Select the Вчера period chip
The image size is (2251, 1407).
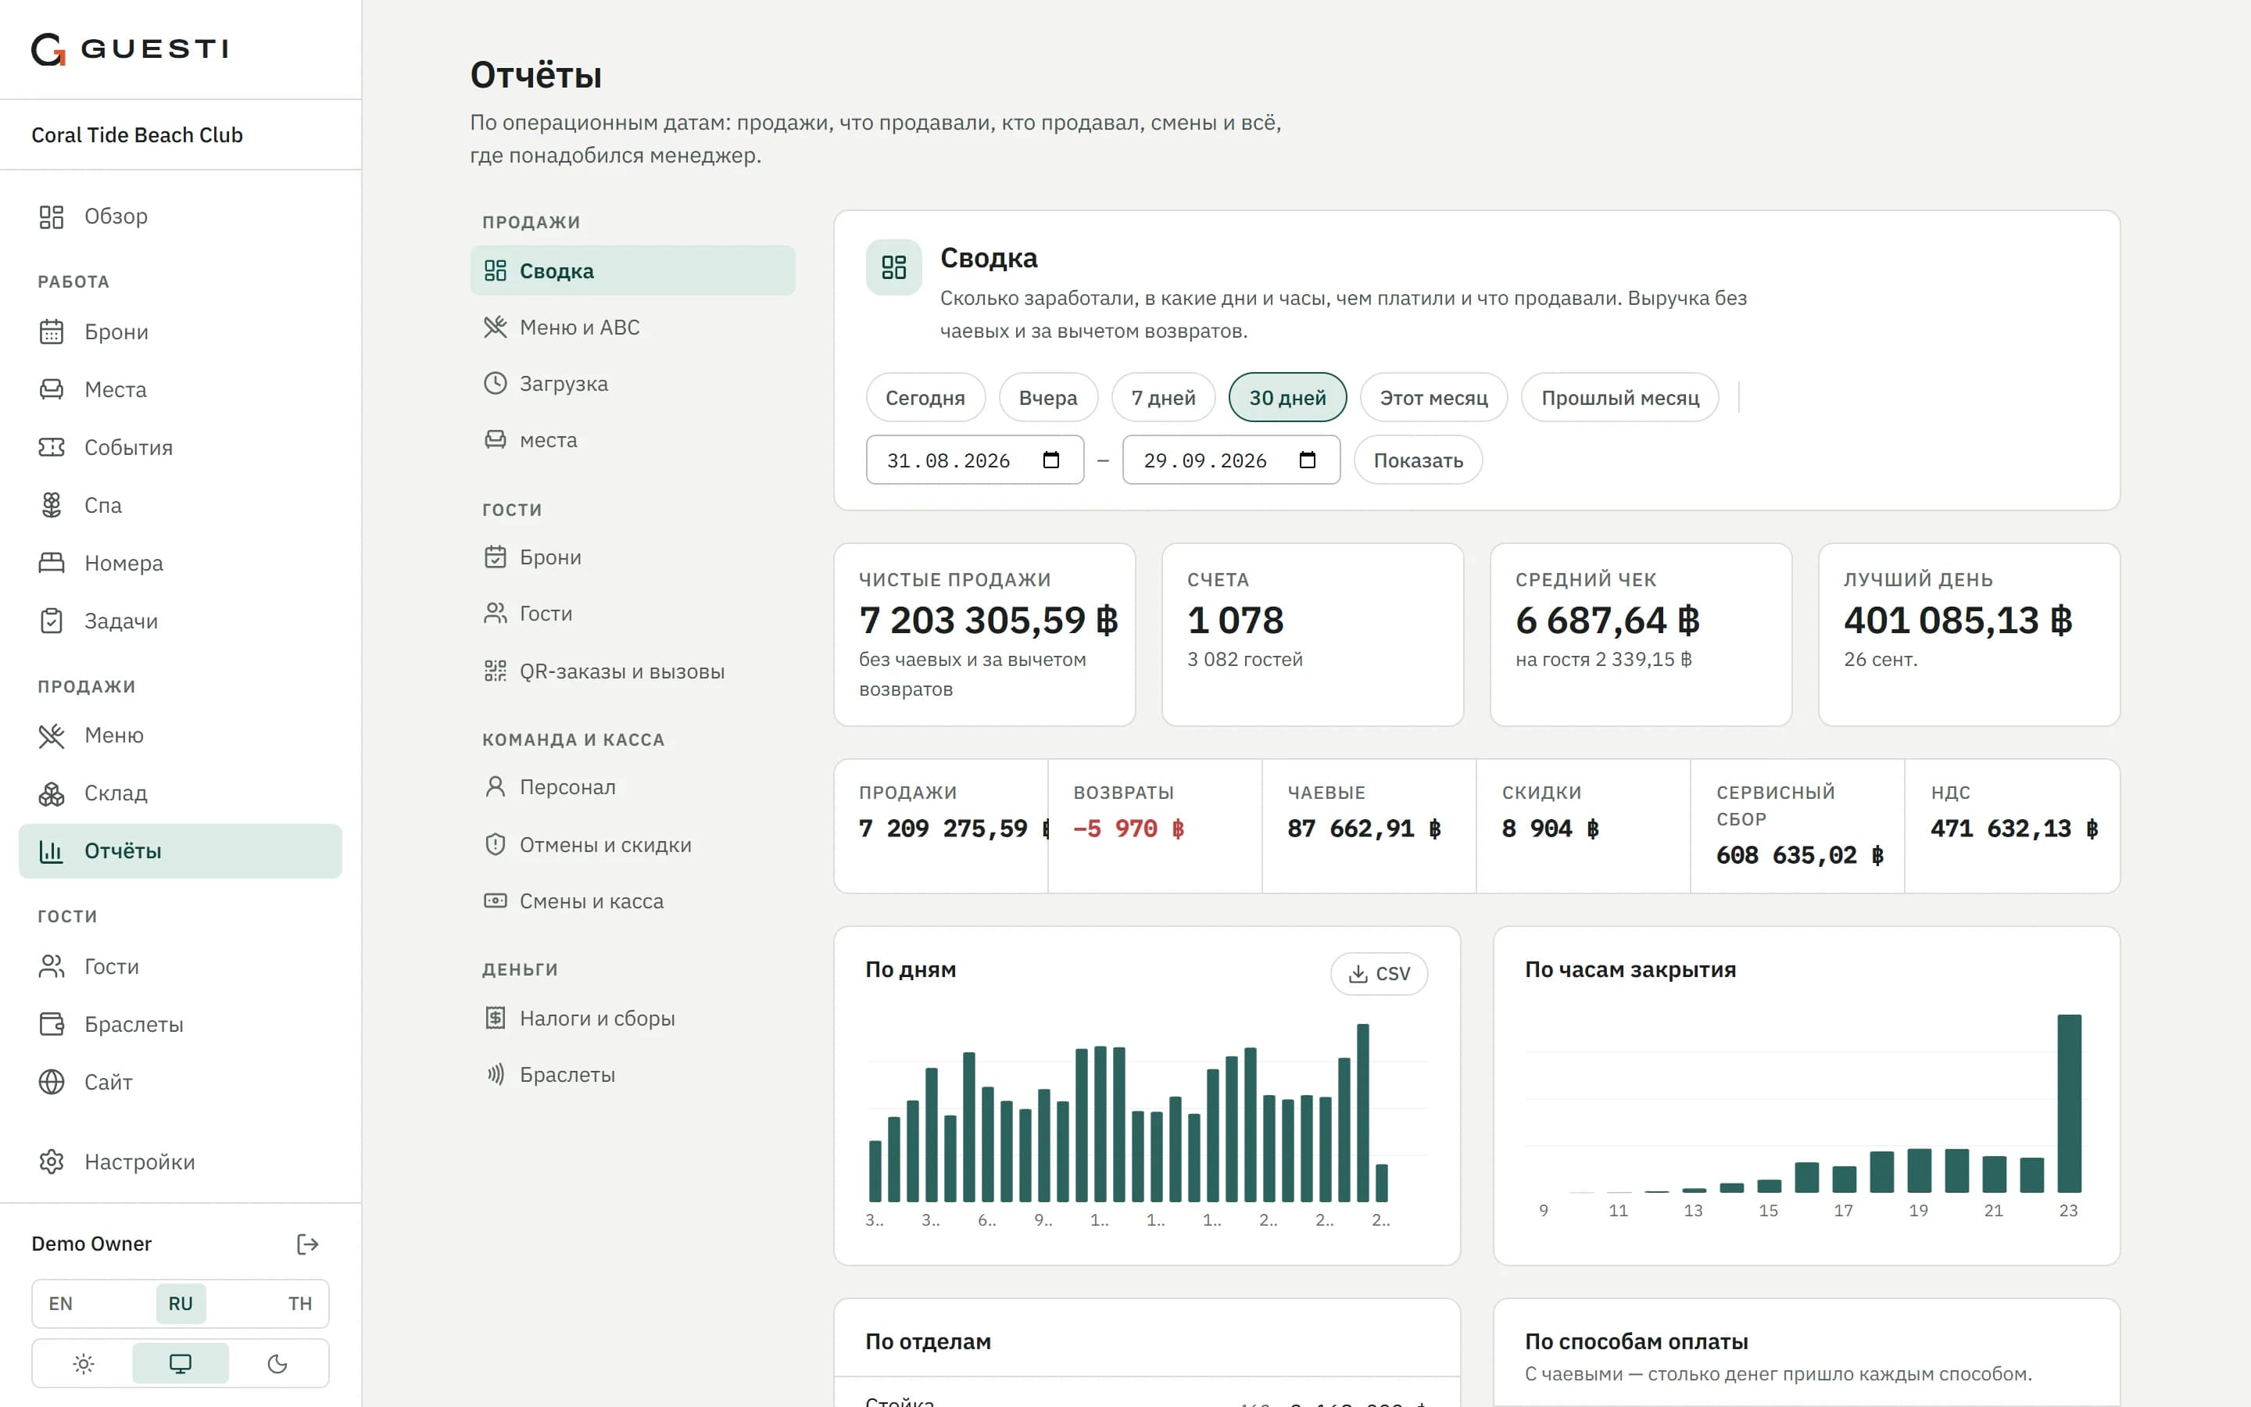[1048, 397]
